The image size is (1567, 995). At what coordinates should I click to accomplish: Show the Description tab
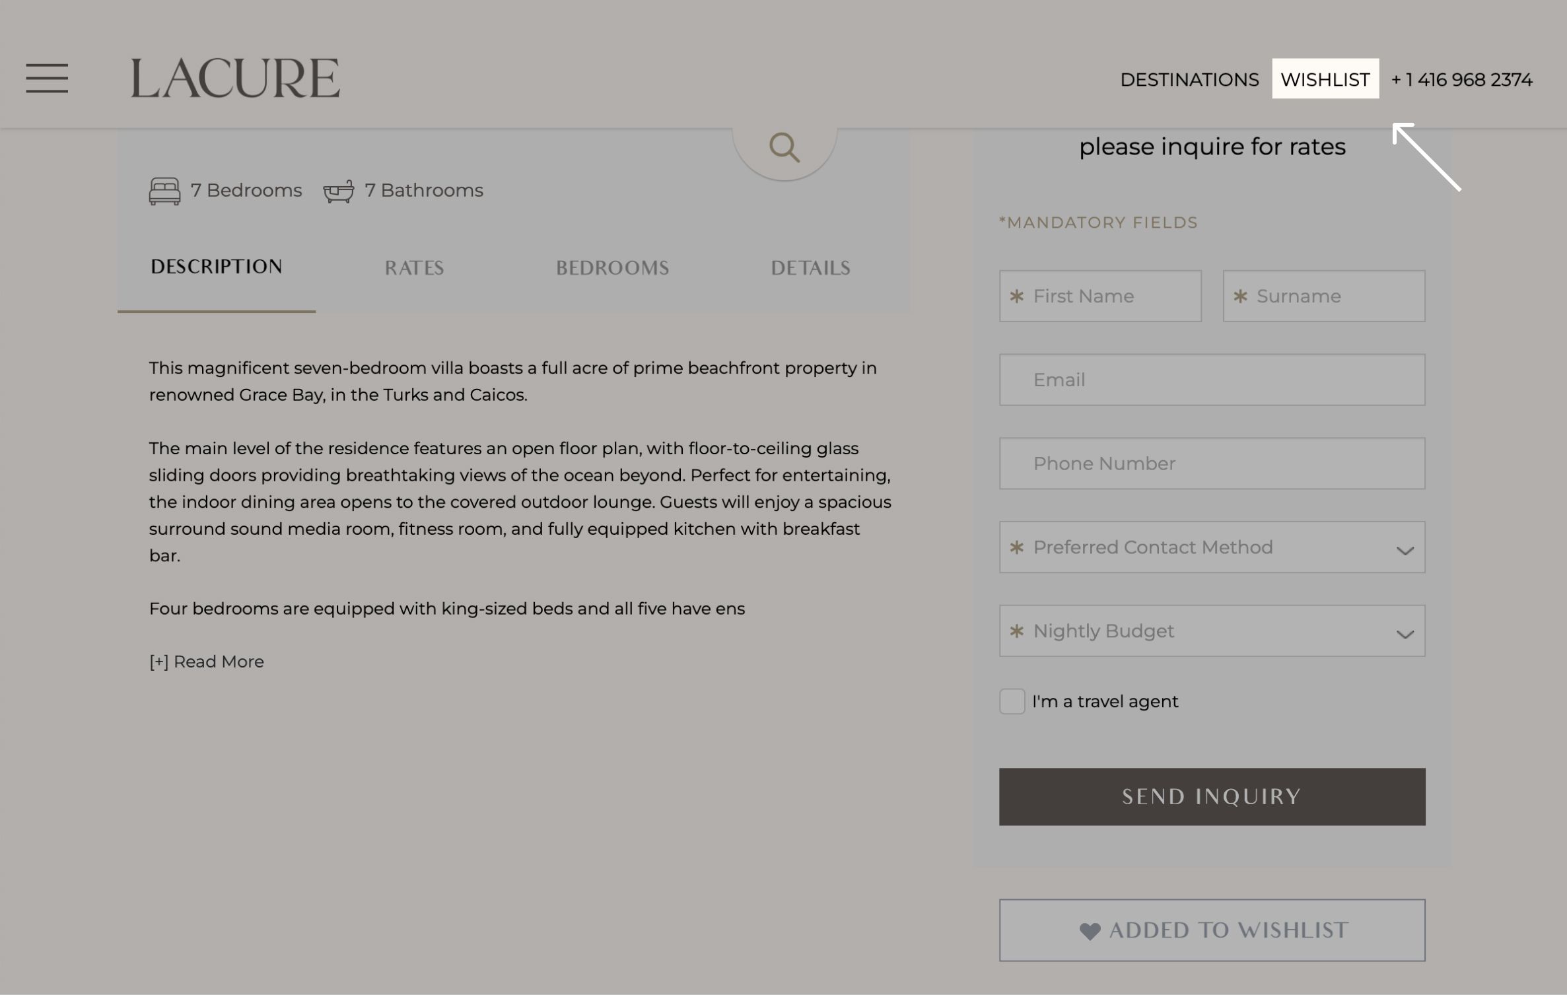[x=217, y=267]
